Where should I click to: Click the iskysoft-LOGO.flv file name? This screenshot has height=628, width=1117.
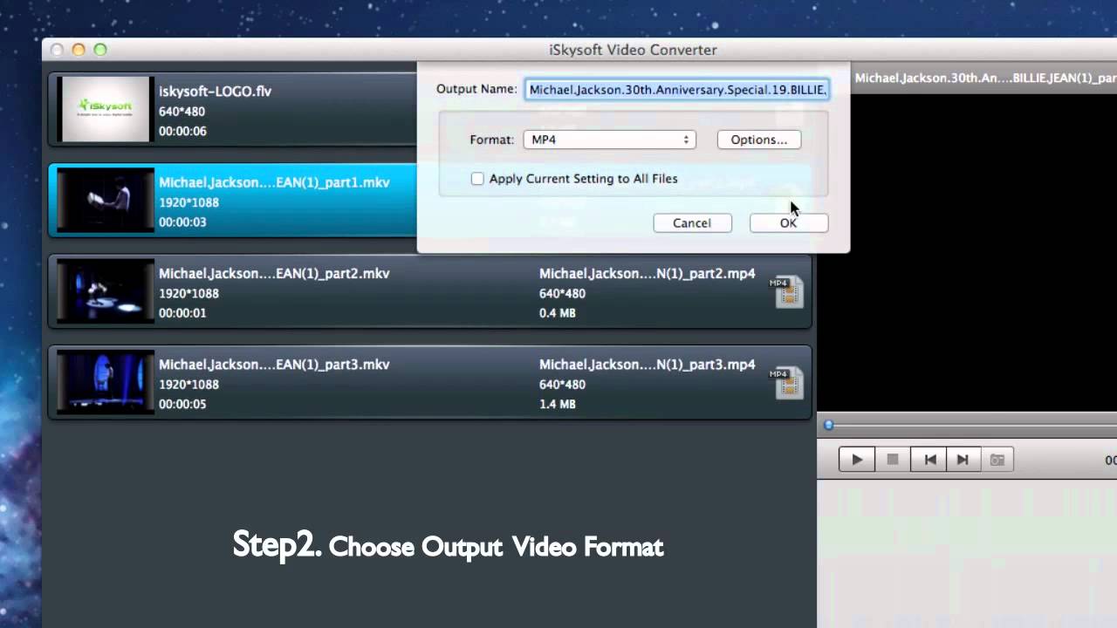215,91
